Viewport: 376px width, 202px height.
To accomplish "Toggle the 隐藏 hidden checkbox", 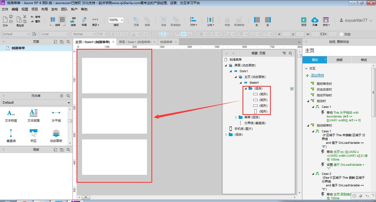I will point(342,34).
